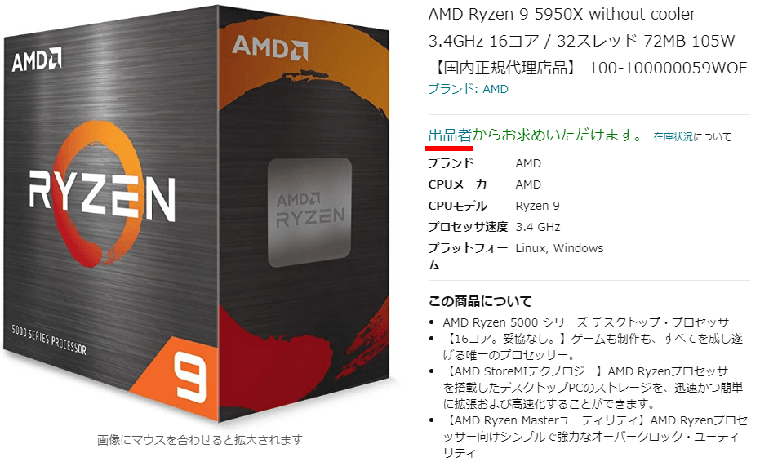Click the orange number 9 badge
760x462 pixels.
pos(190,377)
